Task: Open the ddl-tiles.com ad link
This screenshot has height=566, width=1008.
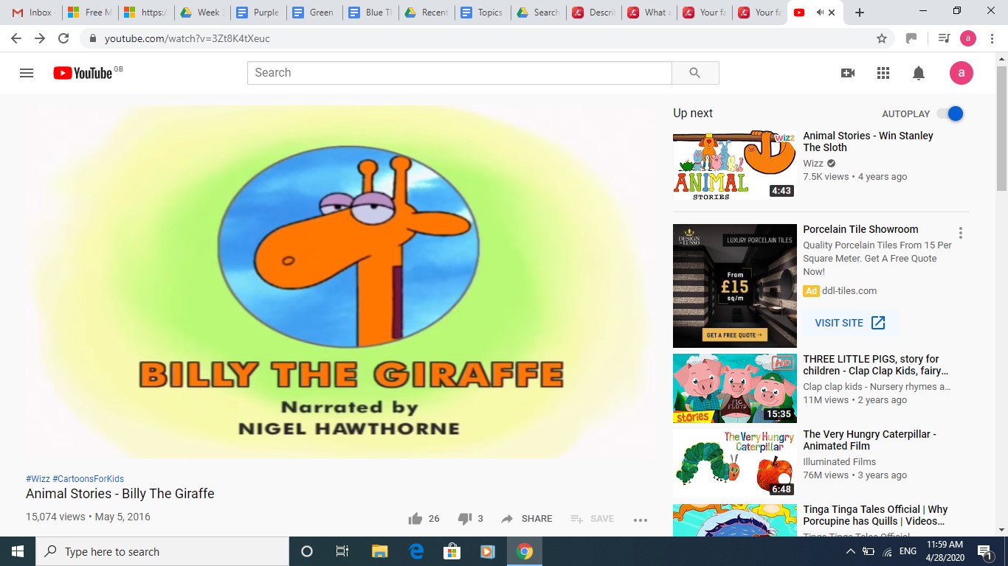Action: [849, 291]
